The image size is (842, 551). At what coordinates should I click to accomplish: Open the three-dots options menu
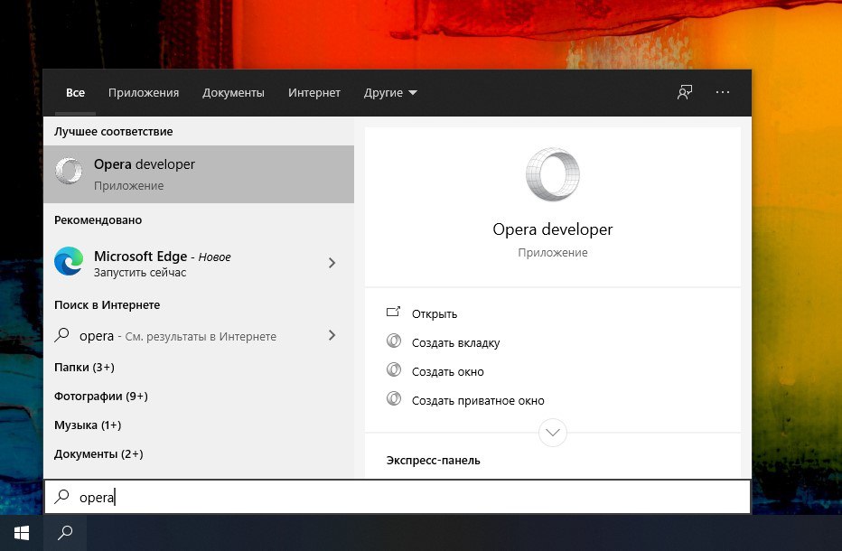(723, 92)
